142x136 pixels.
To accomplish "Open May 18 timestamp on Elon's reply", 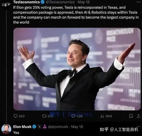I will click(x=77, y=127).
